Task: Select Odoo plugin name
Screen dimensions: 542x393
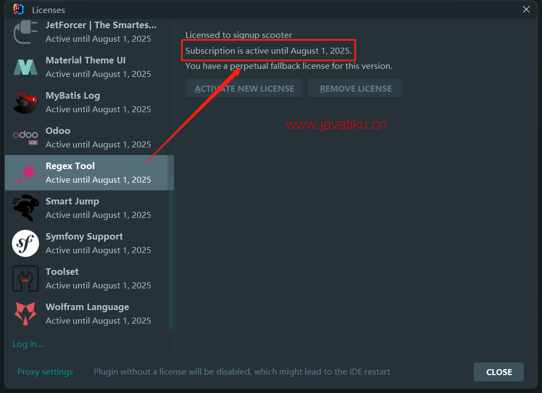Action: [58, 131]
